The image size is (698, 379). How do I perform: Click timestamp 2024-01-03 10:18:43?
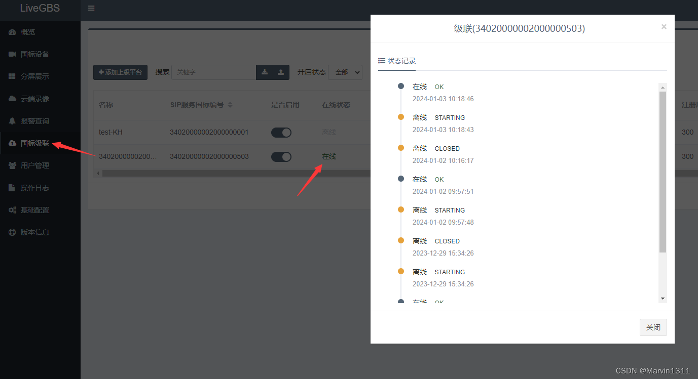443,130
